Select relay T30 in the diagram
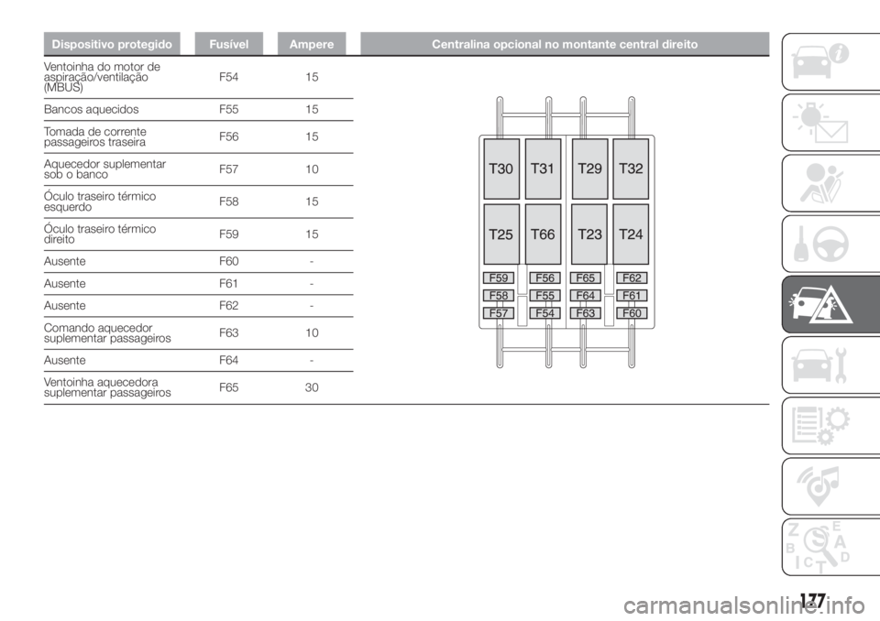The height and width of the screenshot is (621, 880). point(501,169)
